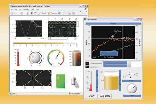Click the horizontal slider thumb in Plant Monitor

tap(129, 64)
